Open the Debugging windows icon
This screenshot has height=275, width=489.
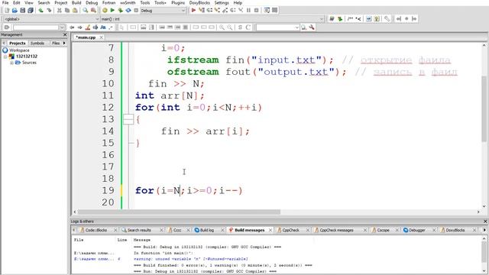(x=267, y=10)
